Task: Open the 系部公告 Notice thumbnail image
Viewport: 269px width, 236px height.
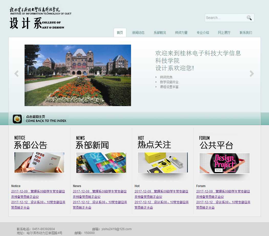Action: pos(39,163)
